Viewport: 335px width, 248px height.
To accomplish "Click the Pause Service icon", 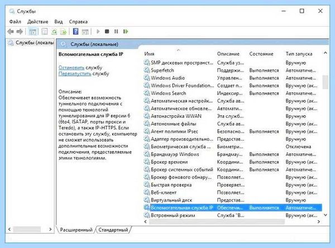I will pyautogui.click(x=116, y=32).
